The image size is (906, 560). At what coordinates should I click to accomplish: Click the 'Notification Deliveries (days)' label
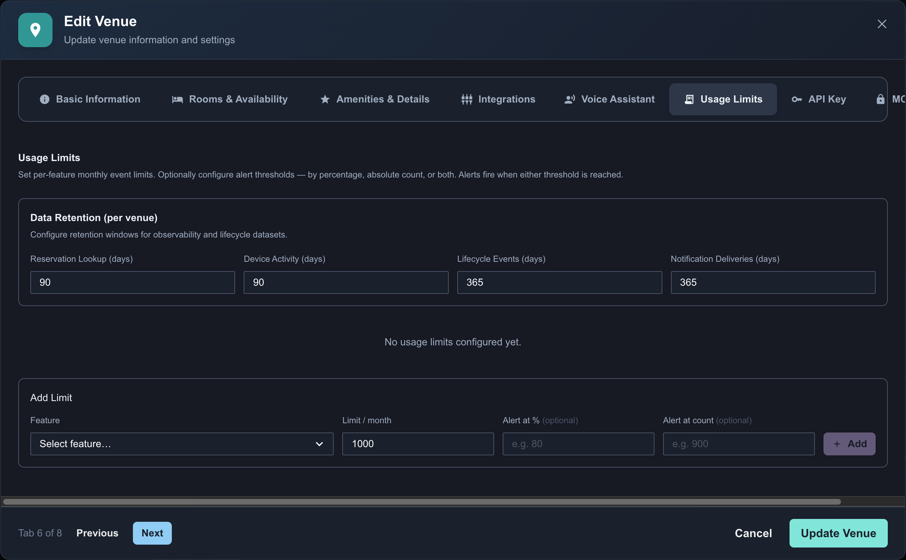tap(725, 259)
